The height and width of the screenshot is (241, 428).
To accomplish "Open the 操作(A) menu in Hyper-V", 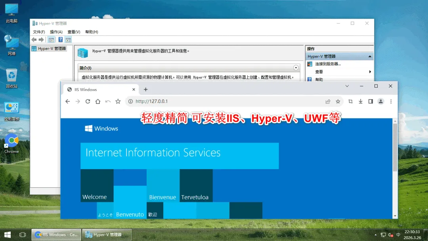I will pos(56,32).
